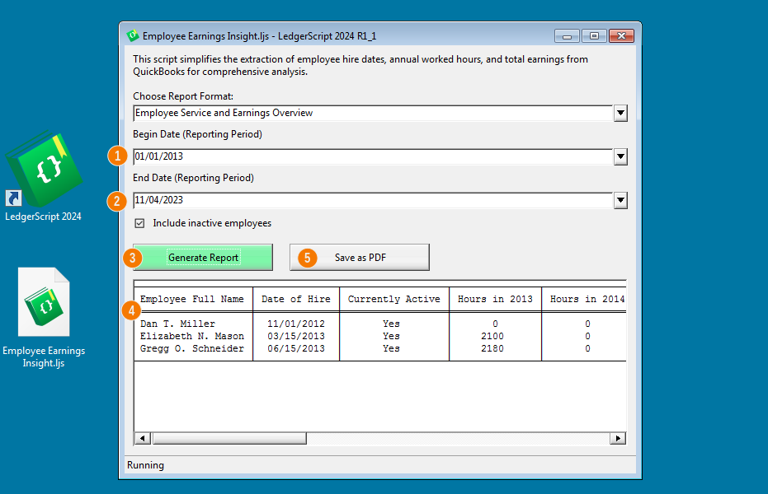The width and height of the screenshot is (768, 494).
Task: Click the Date of Hire column header
Action: [x=295, y=299]
